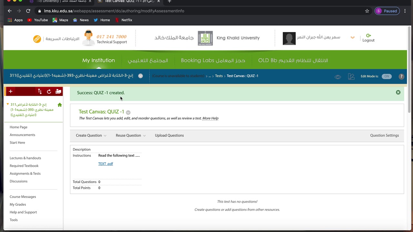Screen dimensions: 413x232
Task: Click the Paused profile button in Chrome
Action: click(x=387, y=11)
